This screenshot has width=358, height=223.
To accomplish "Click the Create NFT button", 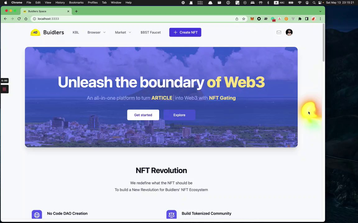I will point(185,32).
